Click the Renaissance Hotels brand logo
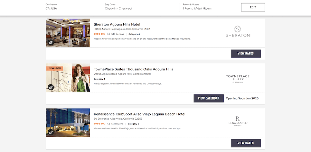The width and height of the screenshot is (311, 152). (237, 121)
